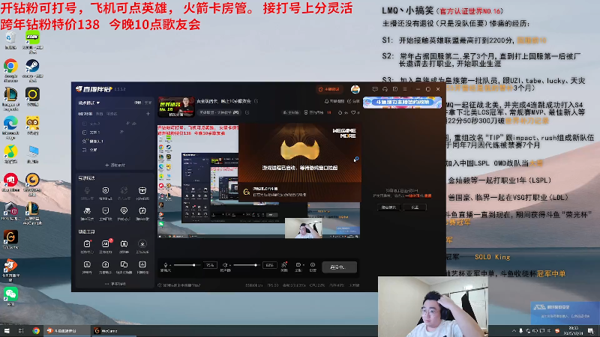Adjust the microphone volume slider
The image size is (600, 337).
(187, 265)
